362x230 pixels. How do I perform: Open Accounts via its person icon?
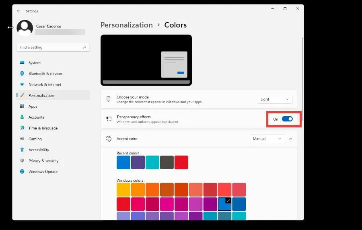22,117
